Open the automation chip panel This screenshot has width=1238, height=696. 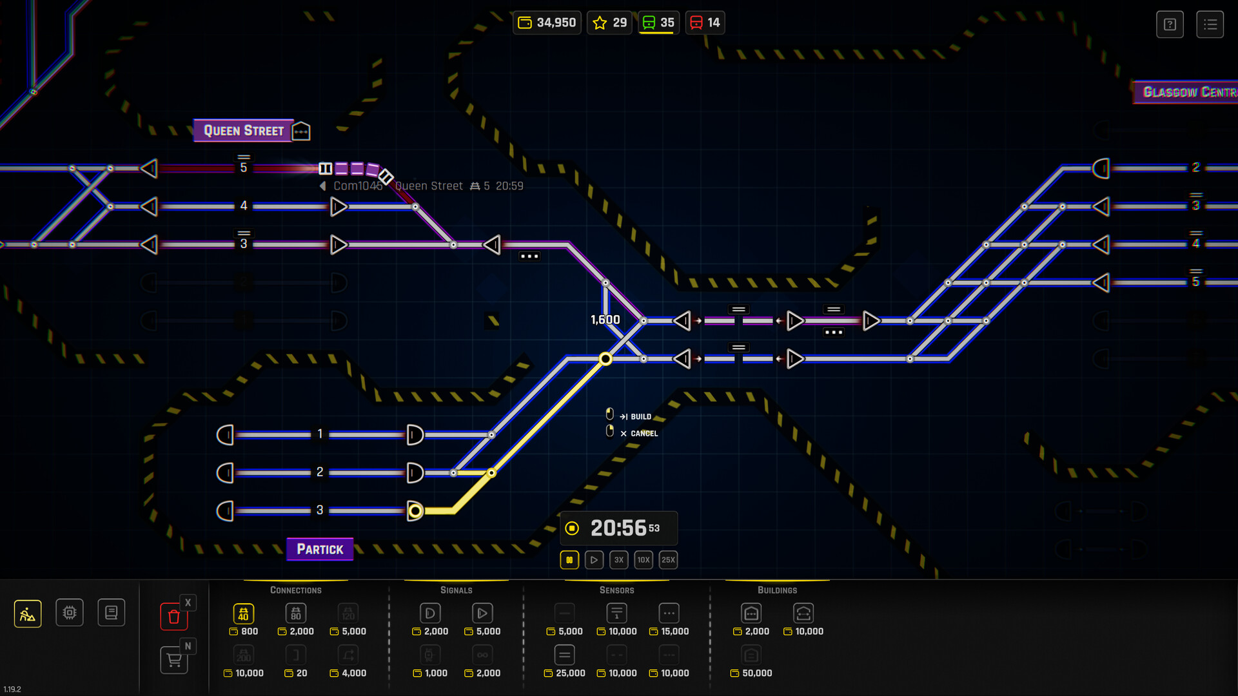(x=69, y=612)
